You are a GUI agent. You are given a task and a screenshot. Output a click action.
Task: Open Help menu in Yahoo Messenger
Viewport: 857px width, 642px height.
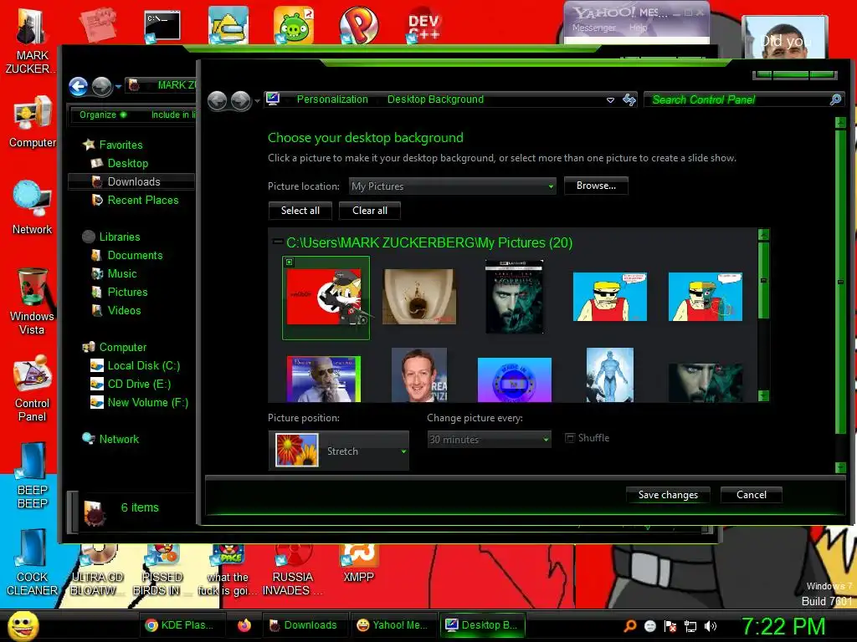coord(638,28)
